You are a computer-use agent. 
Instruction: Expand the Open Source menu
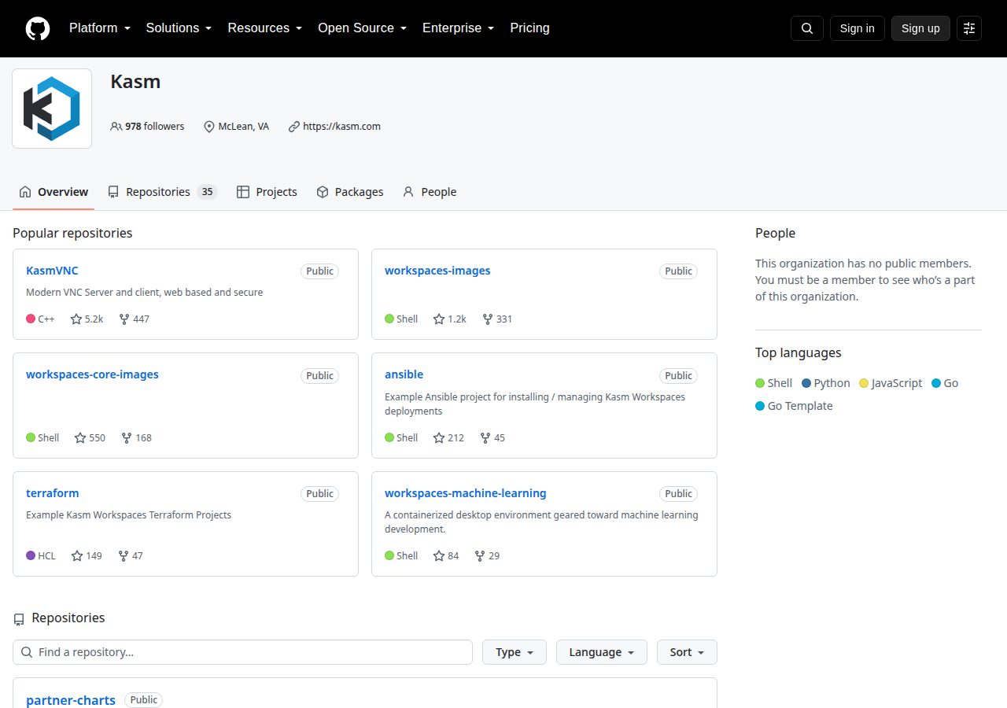[x=363, y=28]
